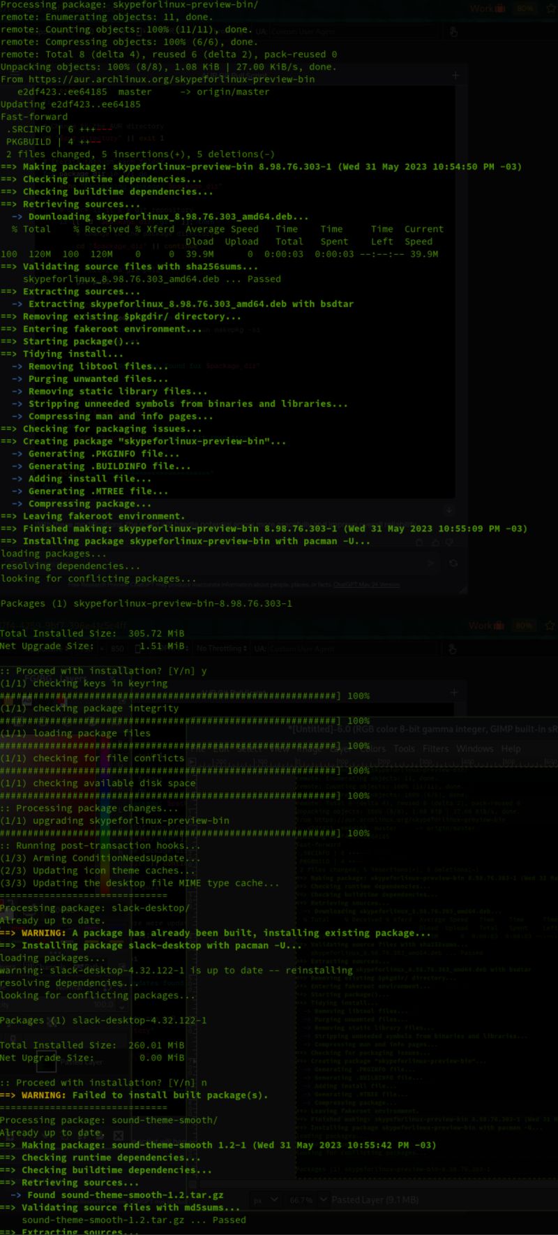
Task: Click 'WARNING: A package has already been built' line
Action: coord(216,933)
